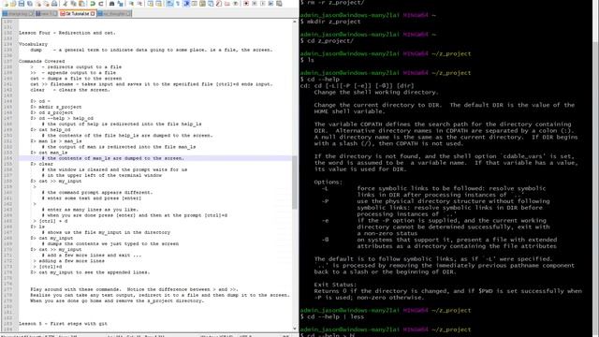Click the Zoom Out toolbar icon
The image size is (599, 337).
pos(139,4)
